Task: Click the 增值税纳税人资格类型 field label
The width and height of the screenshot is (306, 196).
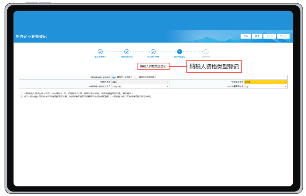Action: pos(101,77)
